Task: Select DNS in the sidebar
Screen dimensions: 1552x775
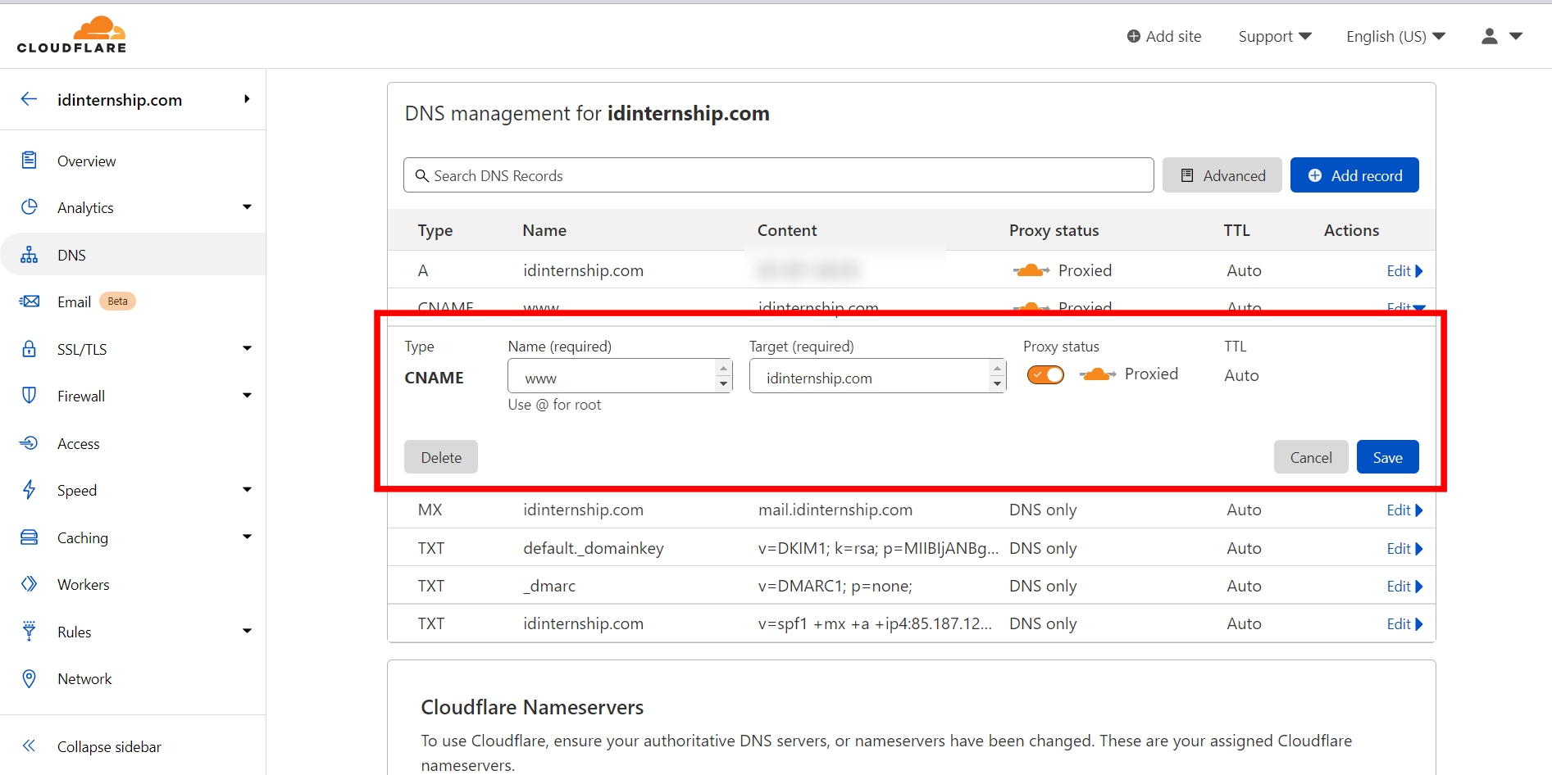Action: click(133, 255)
